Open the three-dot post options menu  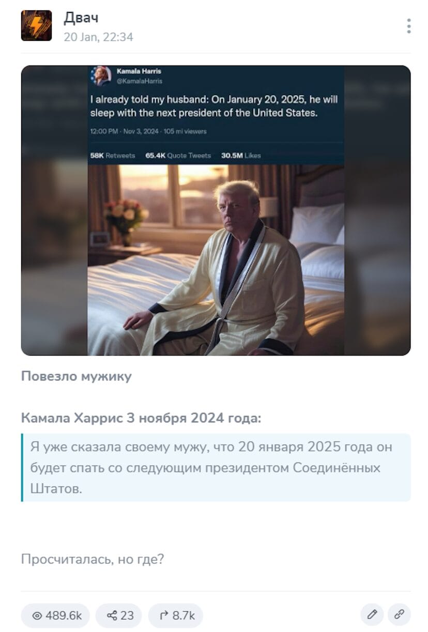[408, 26]
